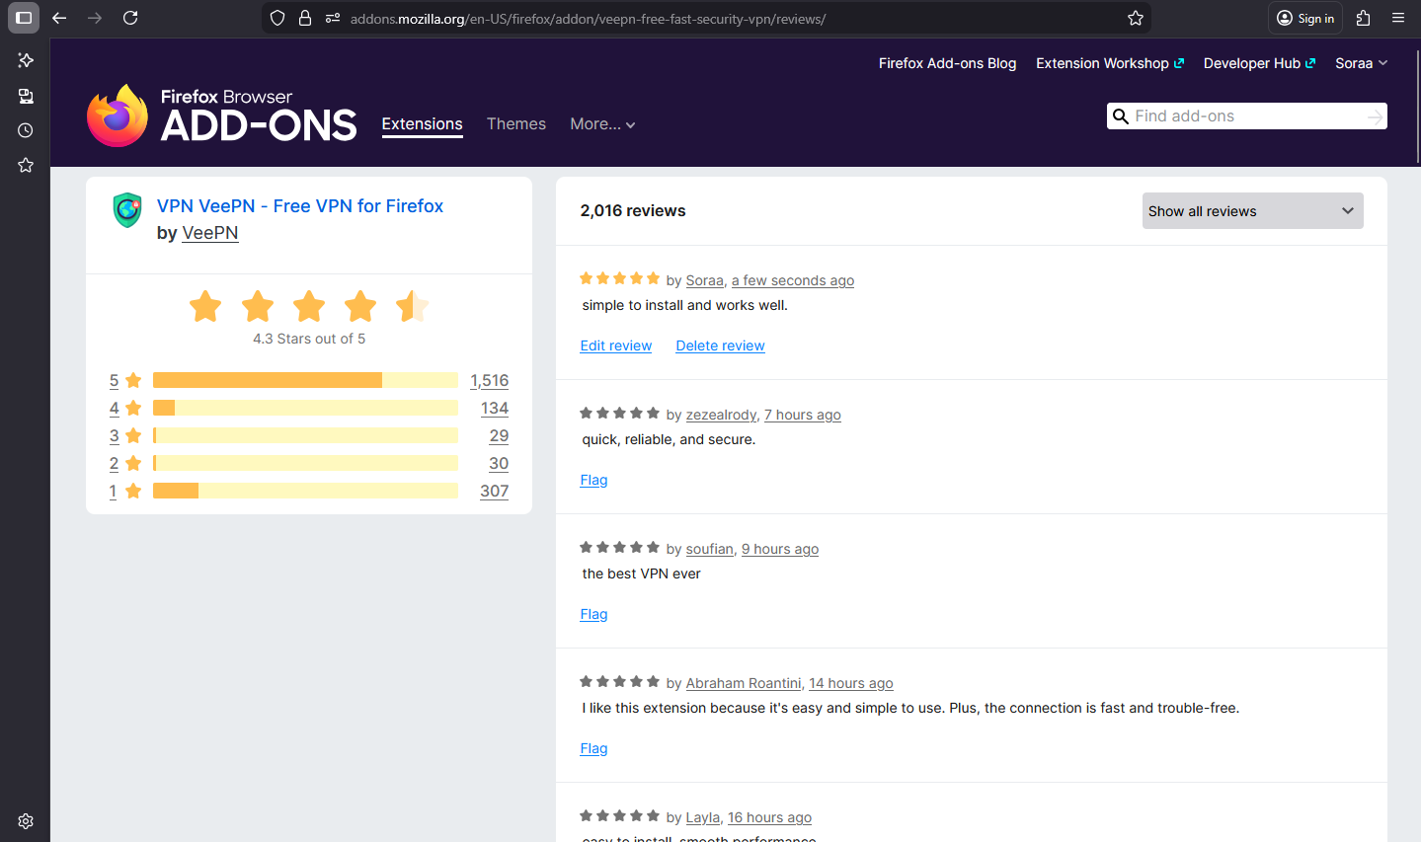Bookmark this page with the star icon

(1136, 18)
